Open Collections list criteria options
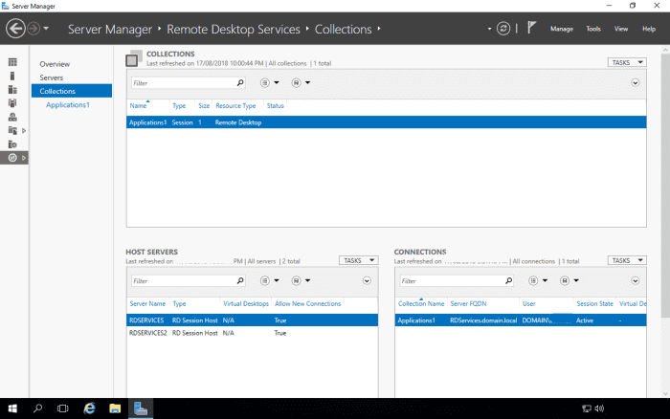The image size is (670, 419). tap(269, 82)
